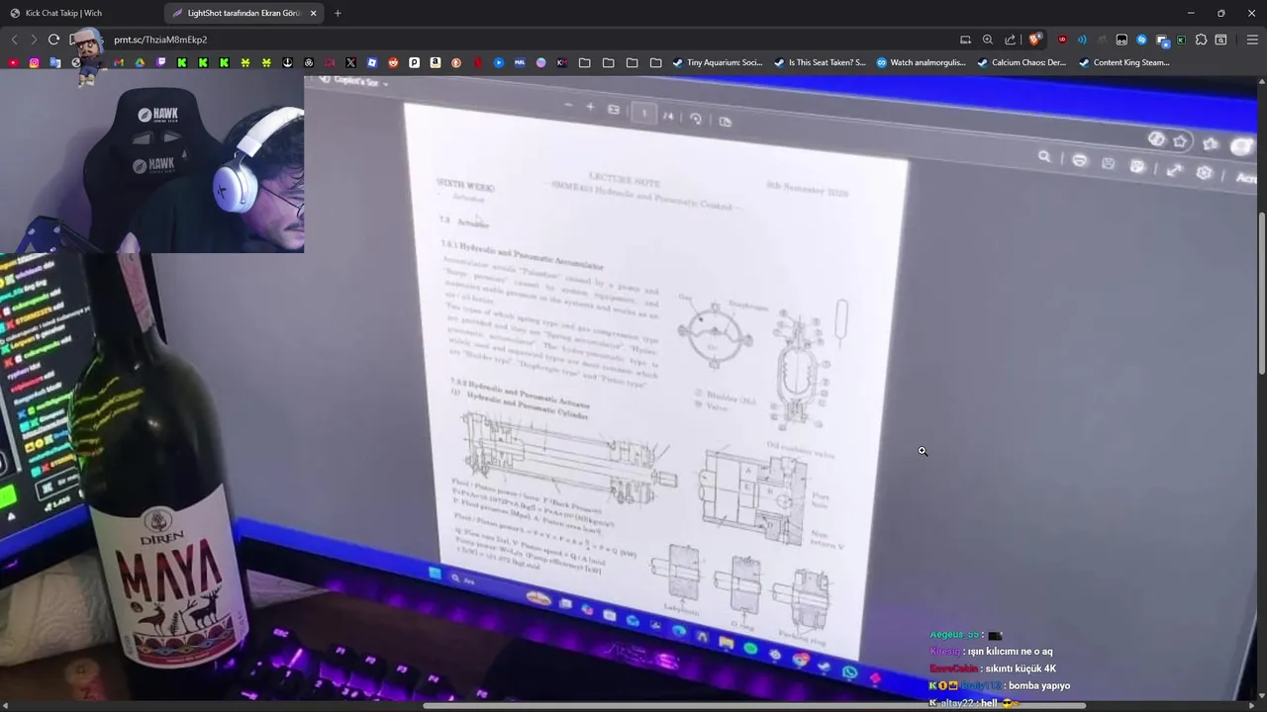Open the Reddit bookmark icon
Viewport: 1267px width, 712px height.
[393, 62]
